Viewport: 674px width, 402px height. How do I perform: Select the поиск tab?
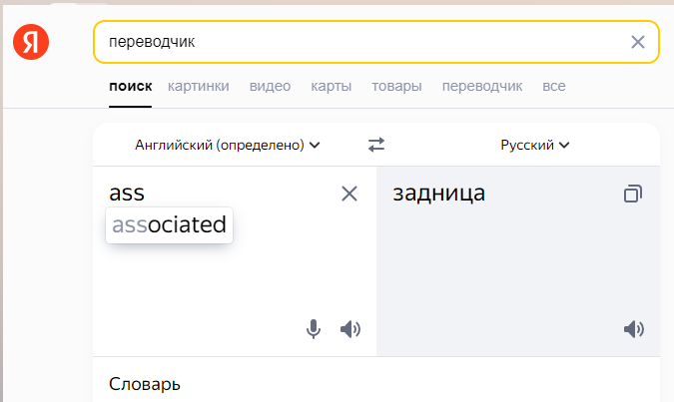point(130,87)
